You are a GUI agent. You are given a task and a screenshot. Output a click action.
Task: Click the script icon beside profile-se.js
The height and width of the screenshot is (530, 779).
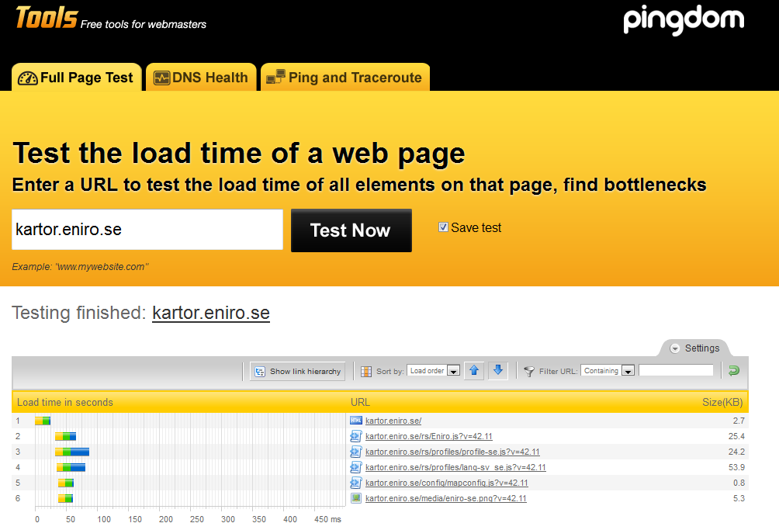(x=355, y=452)
